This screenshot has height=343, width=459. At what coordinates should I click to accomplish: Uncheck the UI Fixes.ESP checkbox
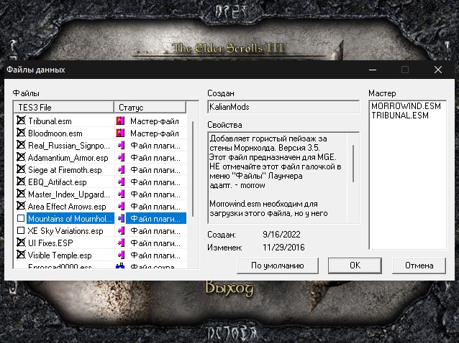click(x=21, y=243)
